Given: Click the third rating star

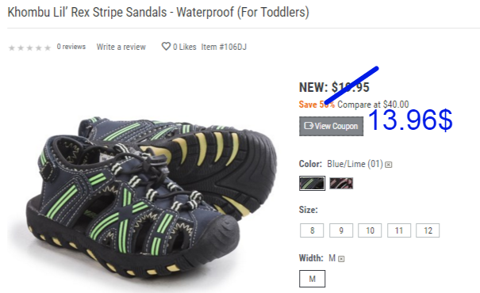Looking at the screenshot, I should tap(29, 48).
